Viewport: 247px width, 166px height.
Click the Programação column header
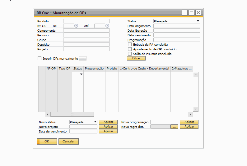94,68
